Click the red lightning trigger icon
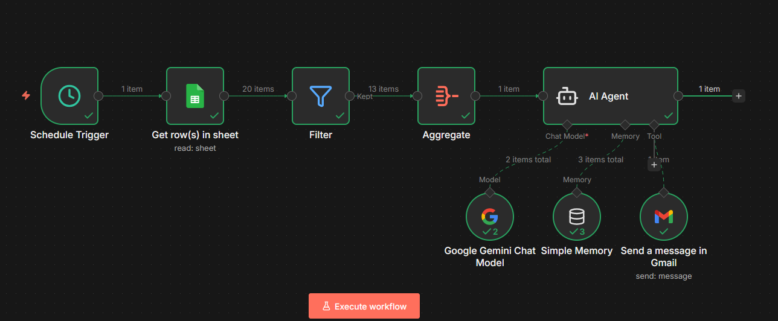 pos(26,95)
